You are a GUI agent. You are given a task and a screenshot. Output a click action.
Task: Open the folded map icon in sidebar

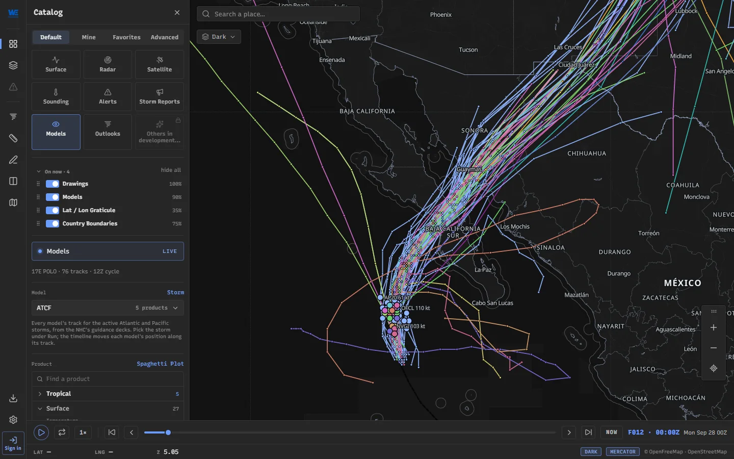(13, 202)
